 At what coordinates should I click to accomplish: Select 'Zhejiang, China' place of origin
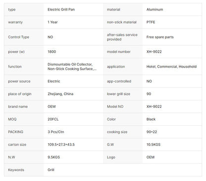(x=60, y=94)
